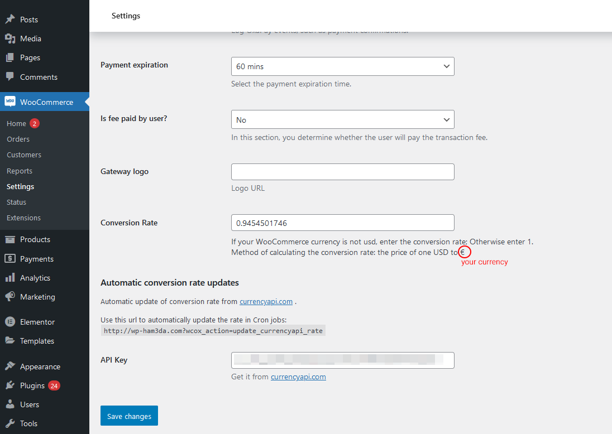Image resolution: width=612 pixels, height=434 pixels.
Task: Click the Appearance paintbrush icon
Action: pos(10,366)
